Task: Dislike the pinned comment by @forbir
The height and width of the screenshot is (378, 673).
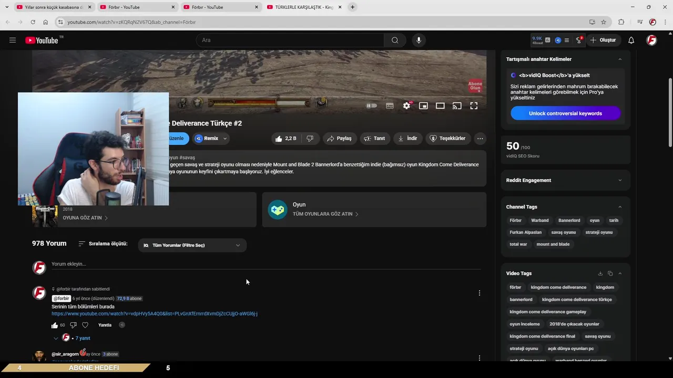Action: tap(74, 325)
